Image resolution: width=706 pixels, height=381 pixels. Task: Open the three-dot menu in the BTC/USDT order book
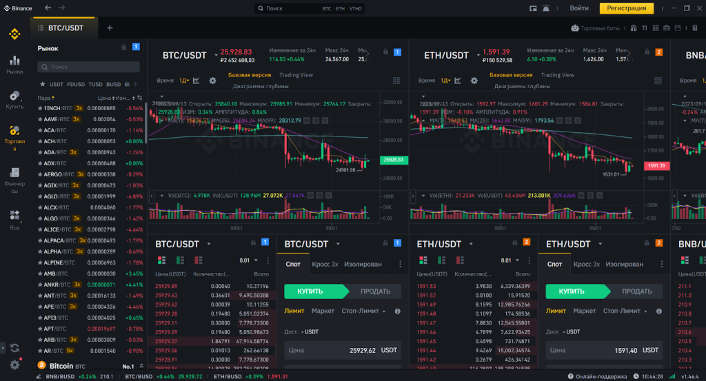coord(268,260)
